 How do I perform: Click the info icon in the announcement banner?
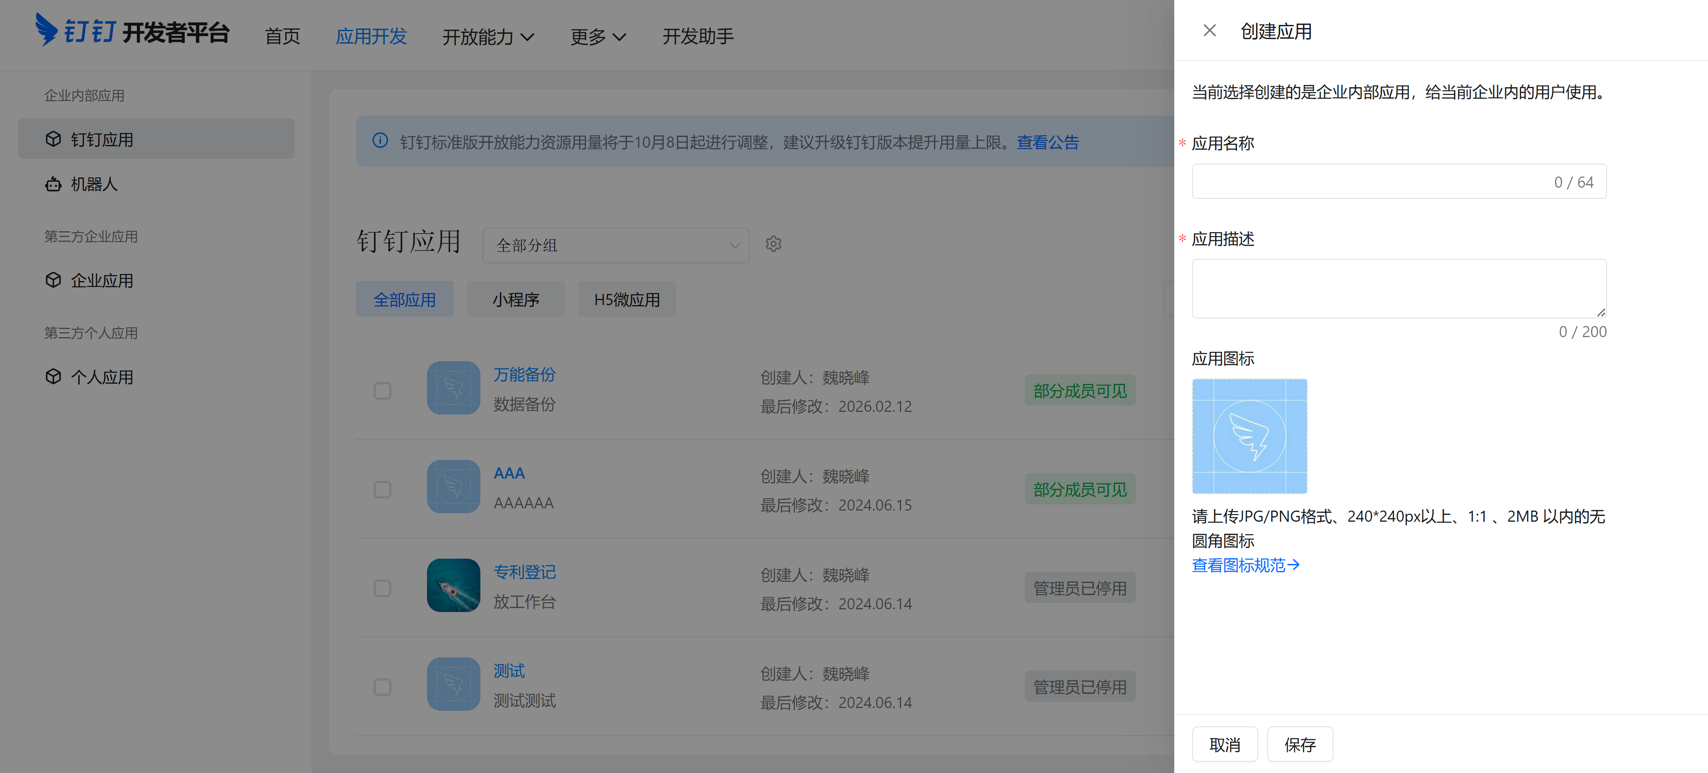click(380, 141)
